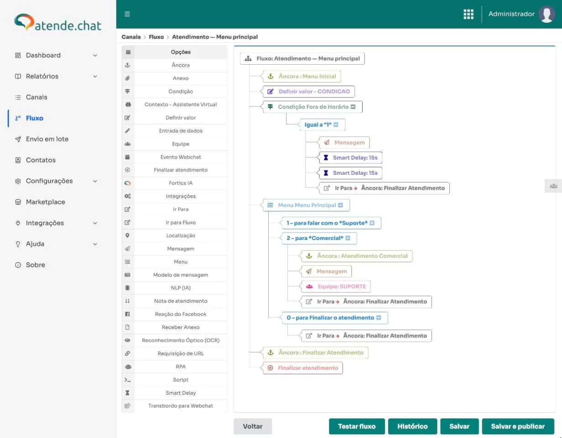Select the red Finalizar atendimento node

pyautogui.click(x=302, y=368)
